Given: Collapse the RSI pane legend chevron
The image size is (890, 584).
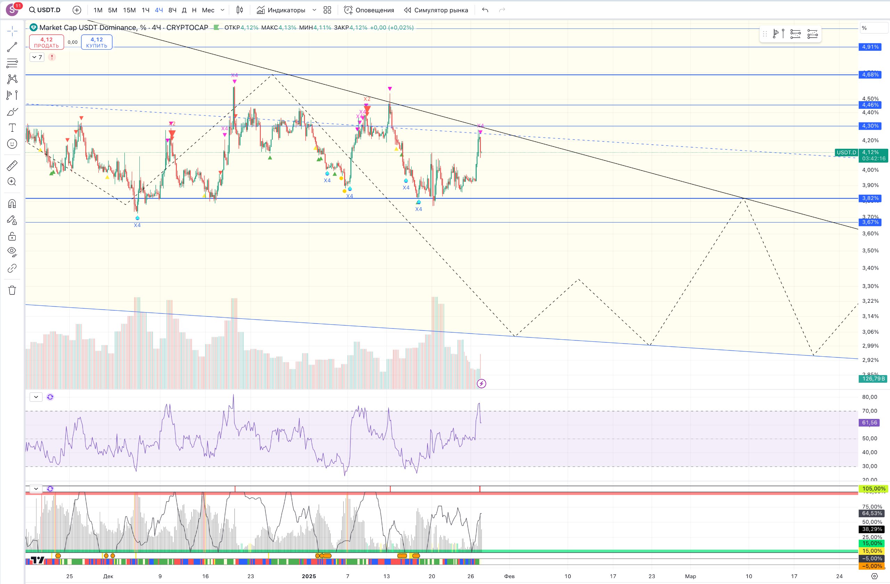Looking at the screenshot, I should click(x=36, y=397).
